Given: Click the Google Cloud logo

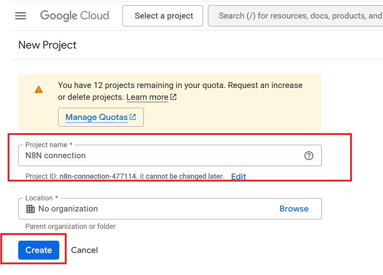Looking at the screenshot, I should click(x=74, y=16).
